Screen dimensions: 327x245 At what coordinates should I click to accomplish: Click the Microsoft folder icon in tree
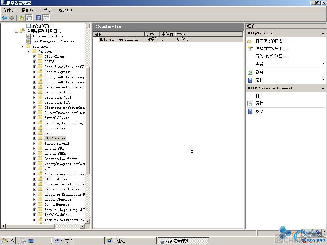pyautogui.click(x=28, y=46)
